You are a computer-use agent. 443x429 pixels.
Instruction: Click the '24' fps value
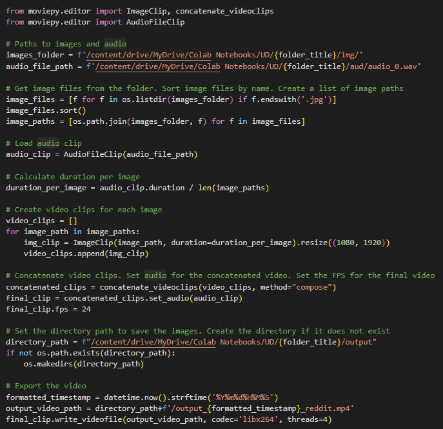(x=86, y=310)
